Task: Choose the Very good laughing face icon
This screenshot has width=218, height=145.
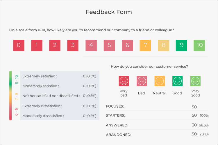Action: (195, 81)
